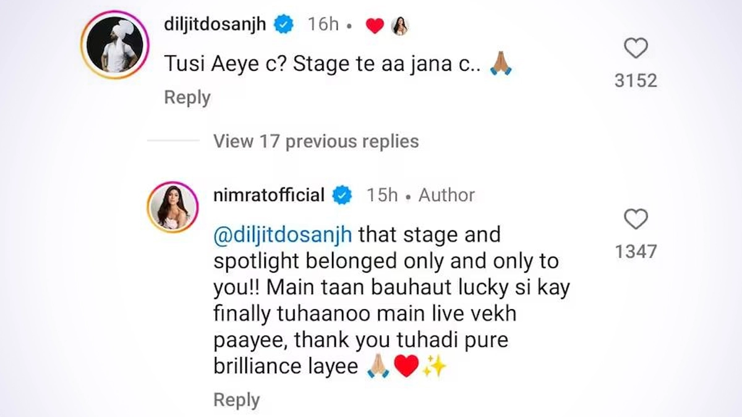Click the verified badge next to nimratofficial
Screen dimensions: 742x417
pos(342,196)
